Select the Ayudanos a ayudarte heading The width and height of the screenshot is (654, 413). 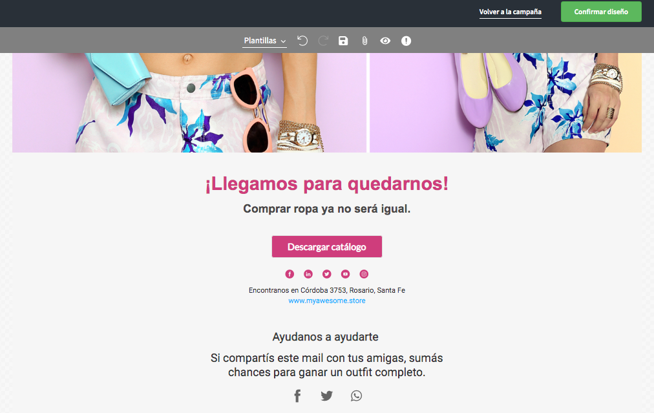tap(325, 337)
